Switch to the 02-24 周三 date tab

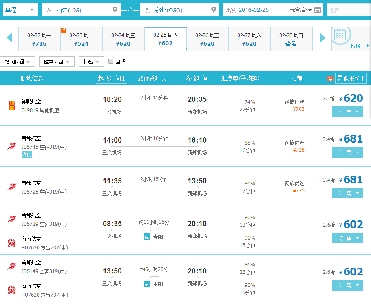(x=123, y=39)
